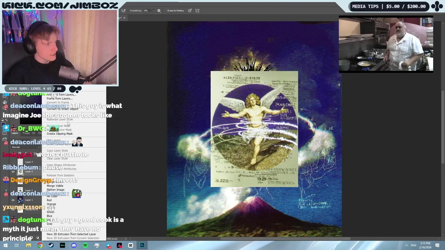The height and width of the screenshot is (250, 445).
Task: Close the open document tab
Action: coord(124,18)
